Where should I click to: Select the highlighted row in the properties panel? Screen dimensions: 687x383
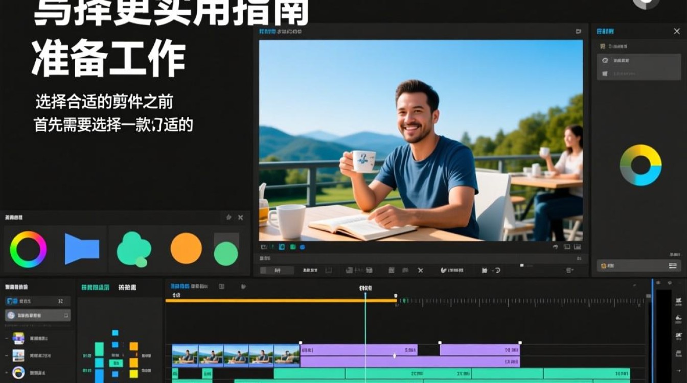(x=639, y=60)
